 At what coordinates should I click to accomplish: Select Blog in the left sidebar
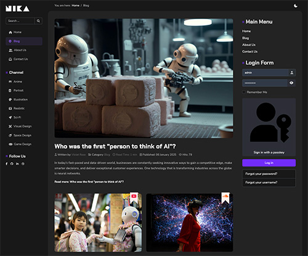pos(24,41)
